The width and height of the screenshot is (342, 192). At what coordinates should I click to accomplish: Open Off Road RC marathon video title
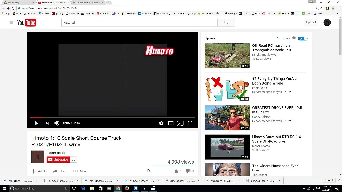(272, 48)
